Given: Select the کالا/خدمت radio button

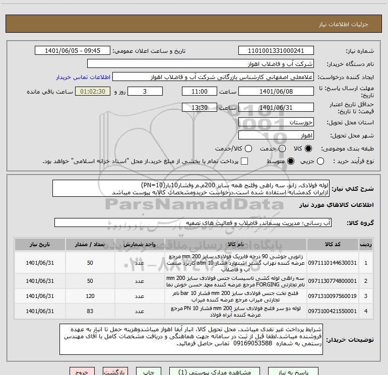Looking at the screenshot, I should pyautogui.click(x=248, y=148).
